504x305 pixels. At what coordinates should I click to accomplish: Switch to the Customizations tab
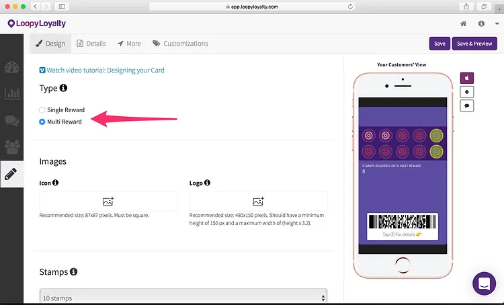(180, 44)
